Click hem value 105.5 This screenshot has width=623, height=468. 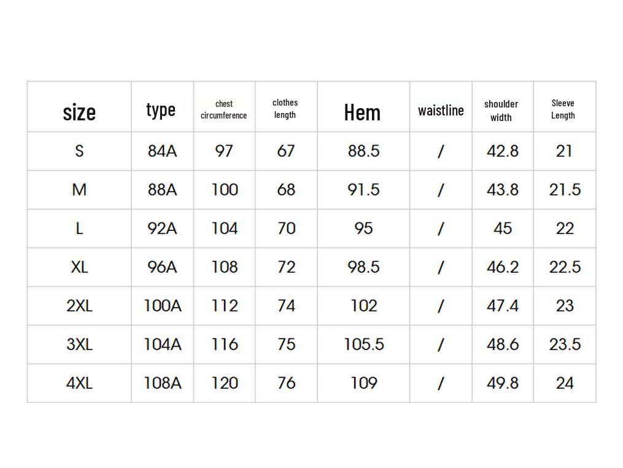click(x=363, y=345)
